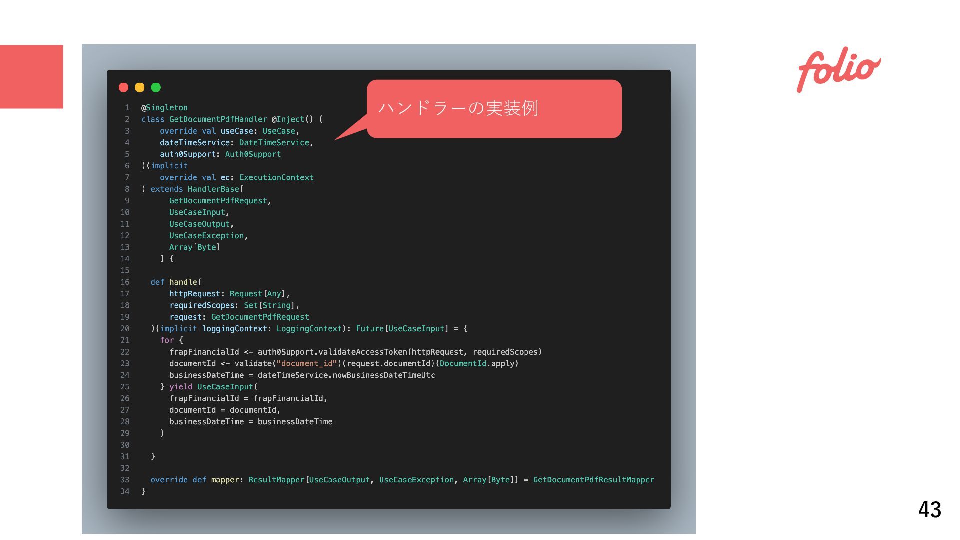Screen dimensions: 960x540
Task: Click GetDocumentPdfHandler class name
Action: coord(218,119)
